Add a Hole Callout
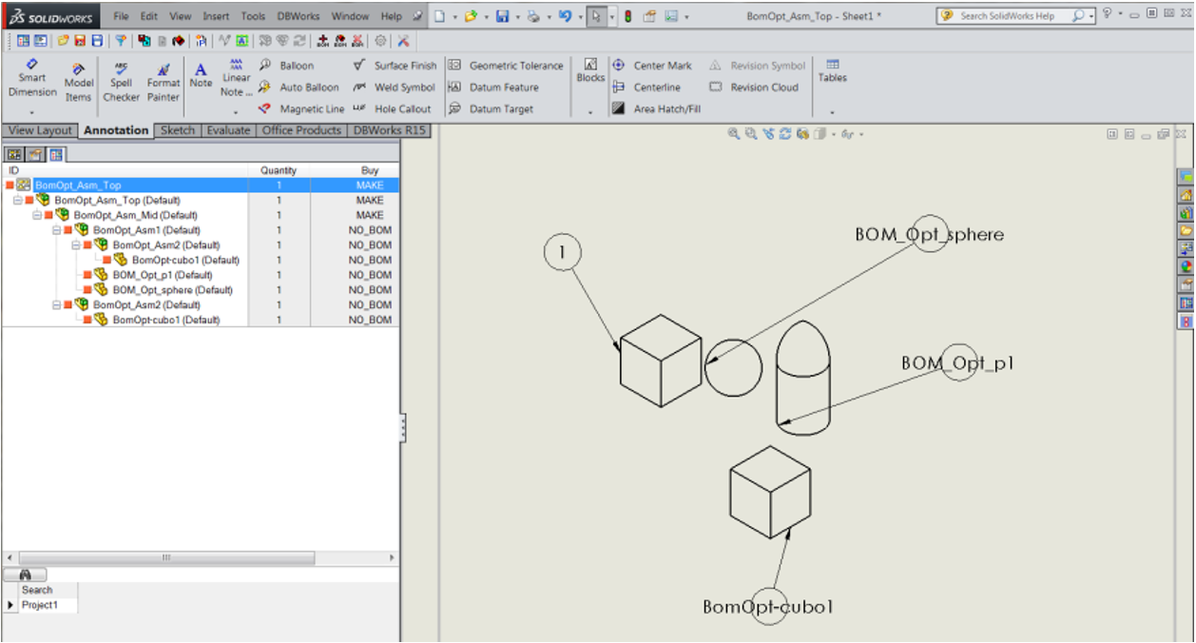1196x643 pixels. click(392, 109)
